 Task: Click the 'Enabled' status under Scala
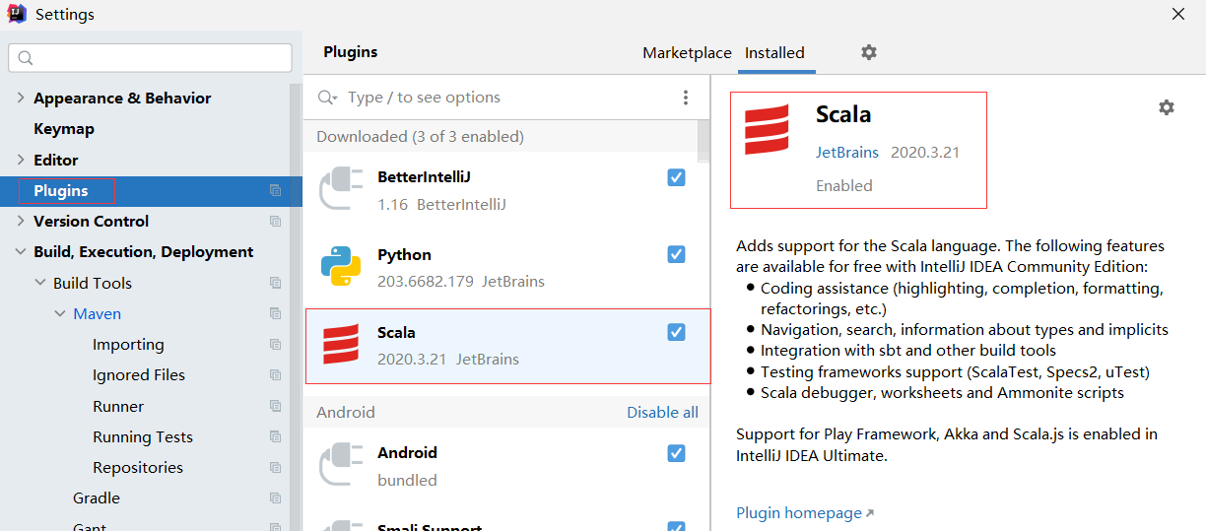(x=844, y=185)
